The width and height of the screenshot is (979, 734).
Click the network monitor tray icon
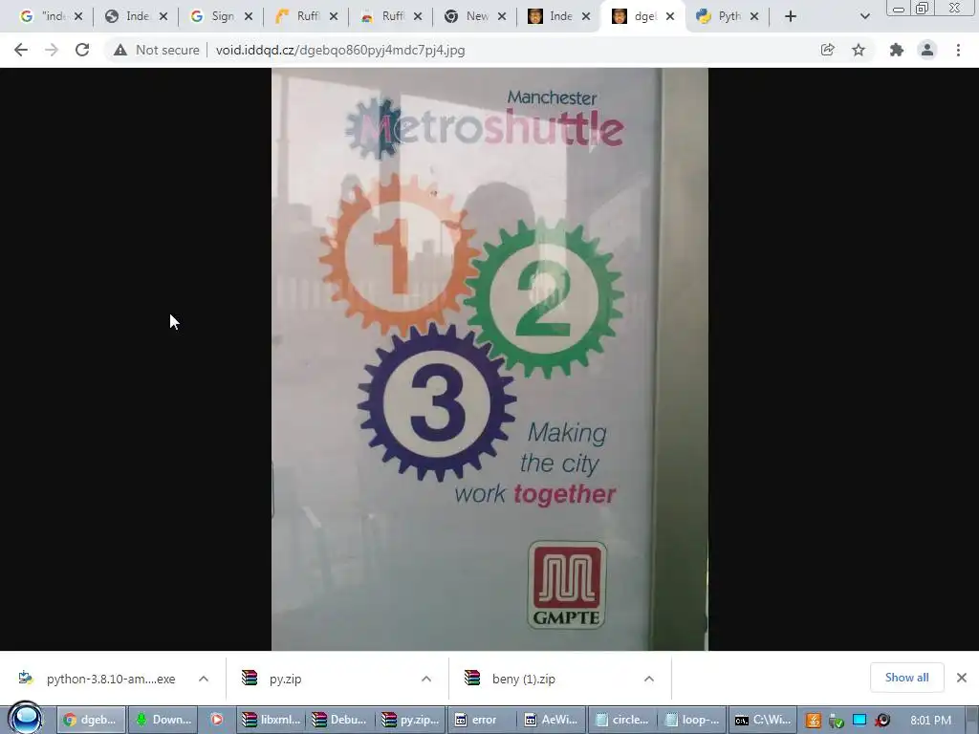pos(859,721)
